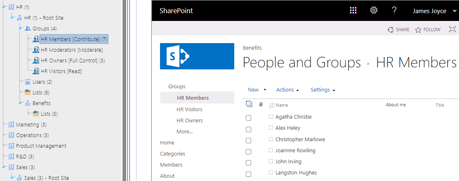Click the Users node icon in tree
This screenshot has height=181, width=459.
click(28, 82)
